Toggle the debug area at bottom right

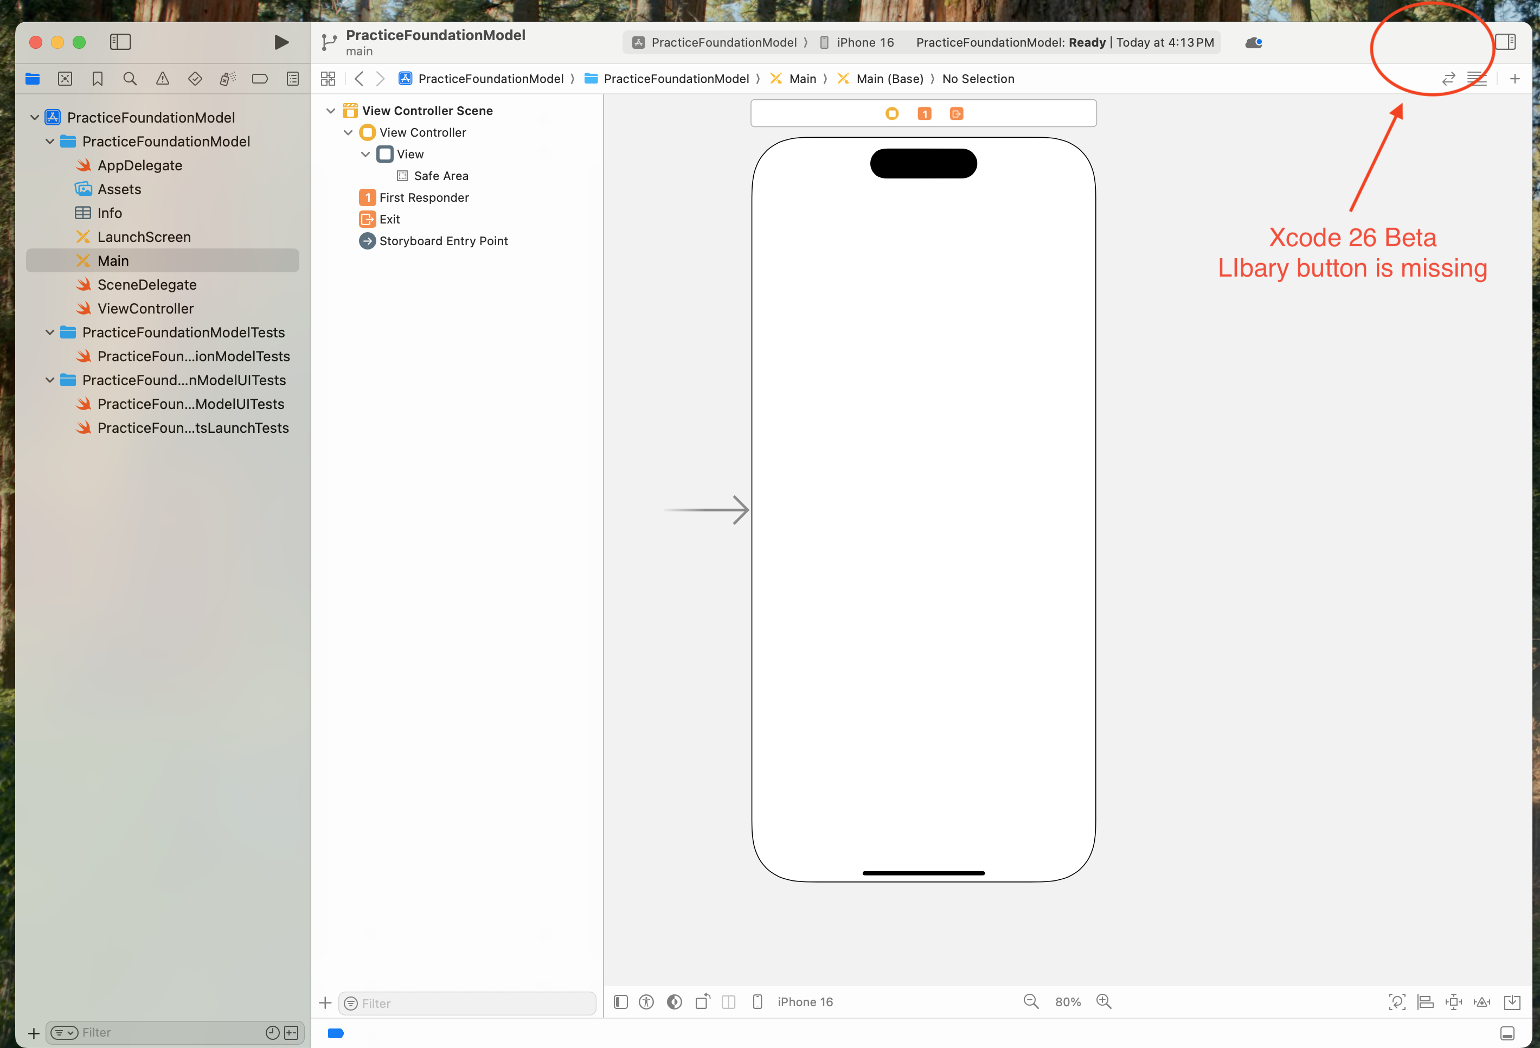point(1507,1033)
